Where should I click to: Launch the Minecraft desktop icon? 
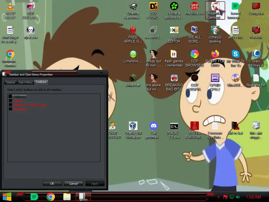tap(133, 80)
